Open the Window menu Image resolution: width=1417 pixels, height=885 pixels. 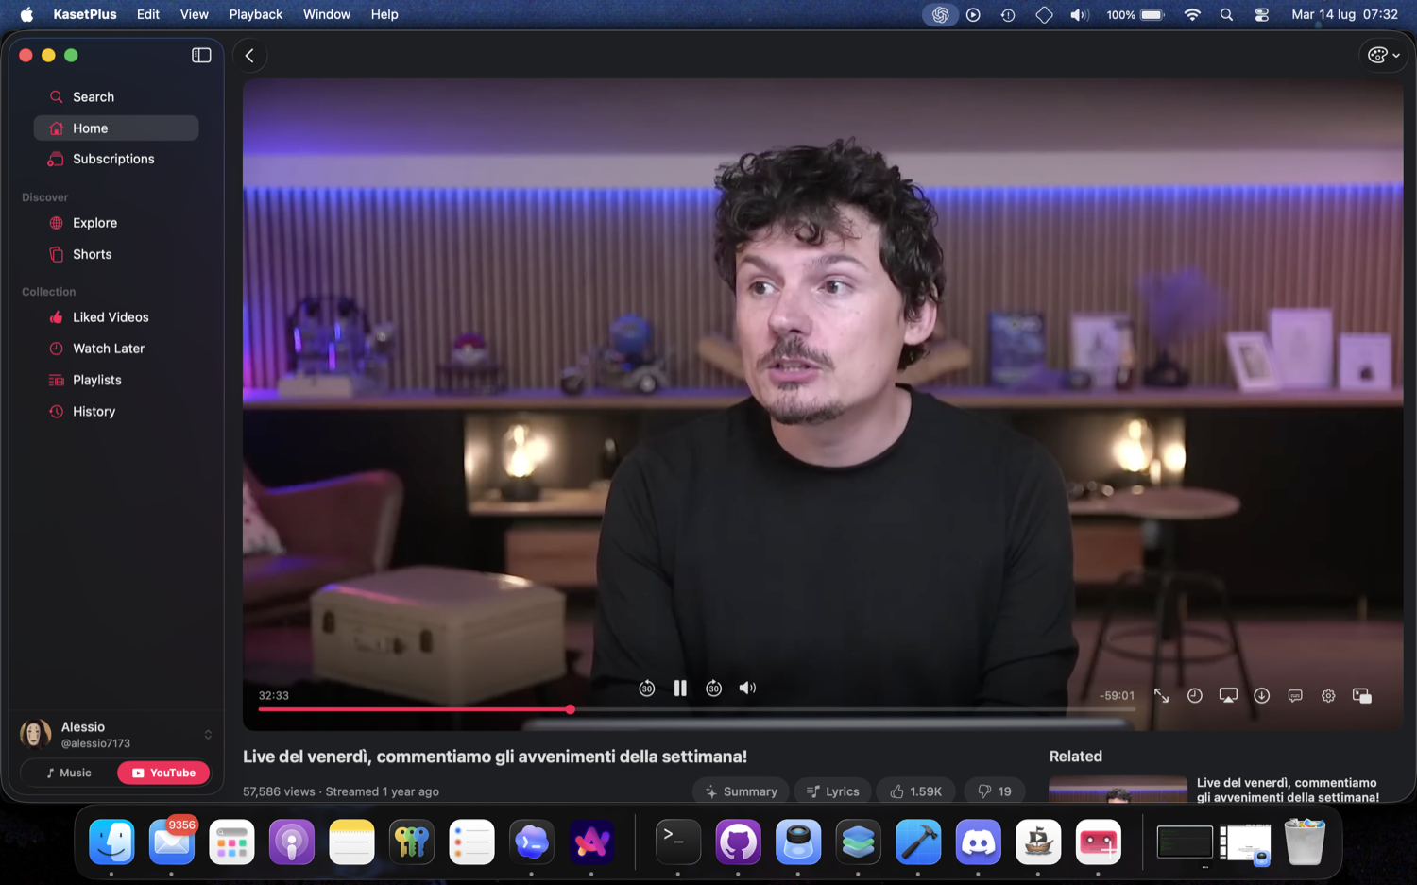[327, 14]
